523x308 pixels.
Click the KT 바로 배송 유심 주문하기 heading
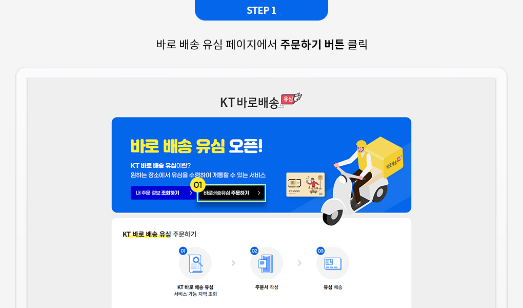(159, 234)
